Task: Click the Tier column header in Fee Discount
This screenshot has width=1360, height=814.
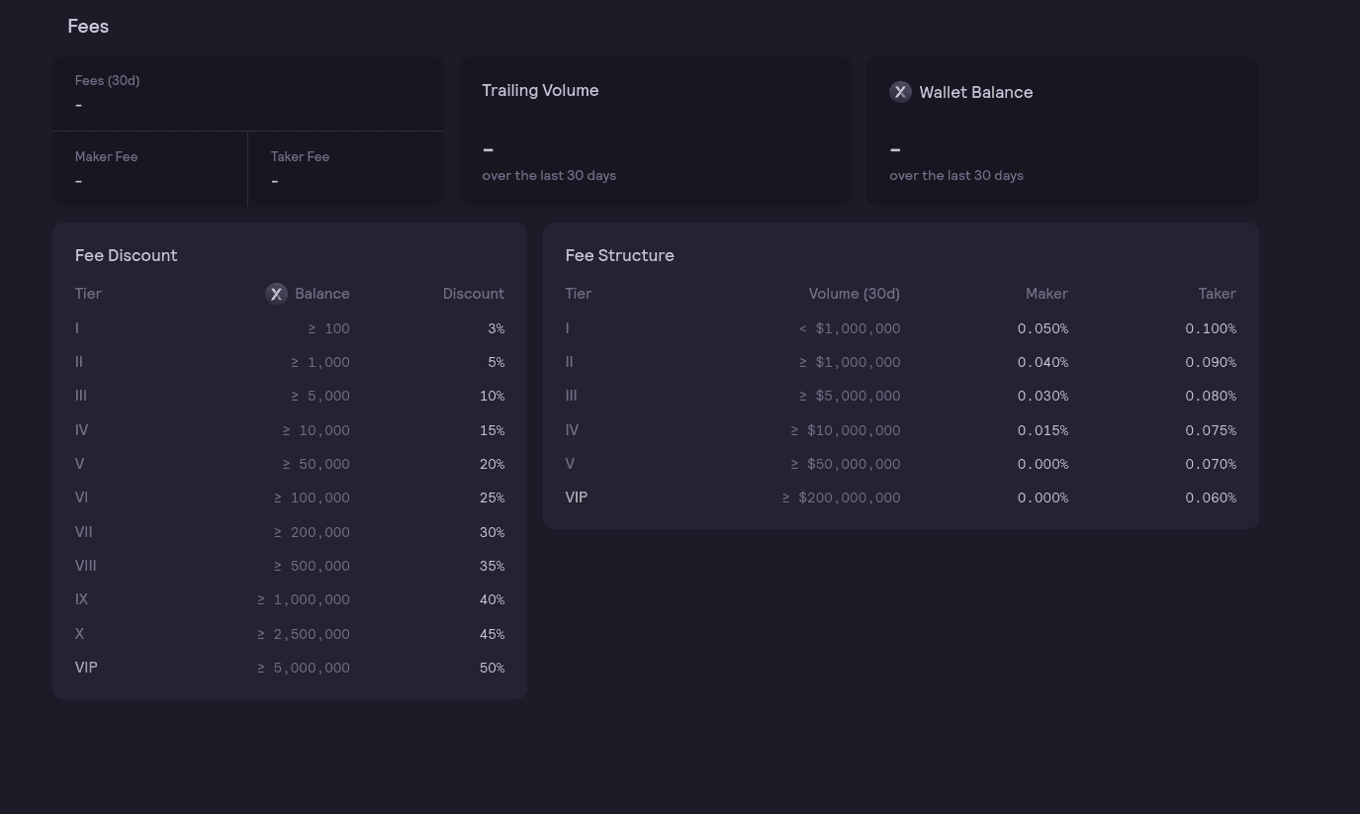Action: (88, 293)
